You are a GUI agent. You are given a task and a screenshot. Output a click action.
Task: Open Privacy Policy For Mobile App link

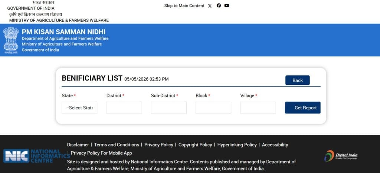(x=101, y=153)
